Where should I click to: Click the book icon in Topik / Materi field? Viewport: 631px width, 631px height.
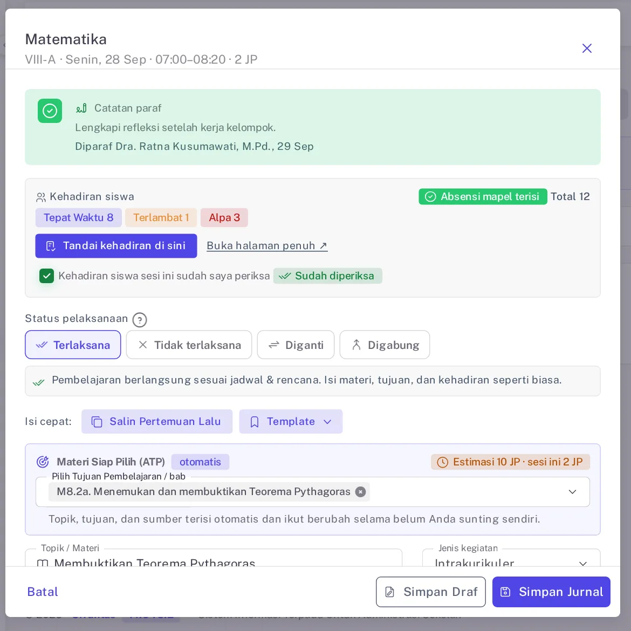pyautogui.click(x=43, y=563)
